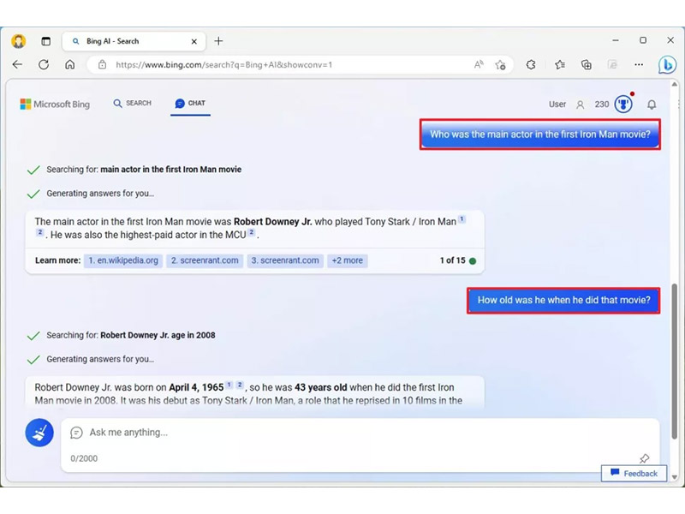The image size is (685, 514).
Task: Open a new browser tab
Action: point(218,41)
